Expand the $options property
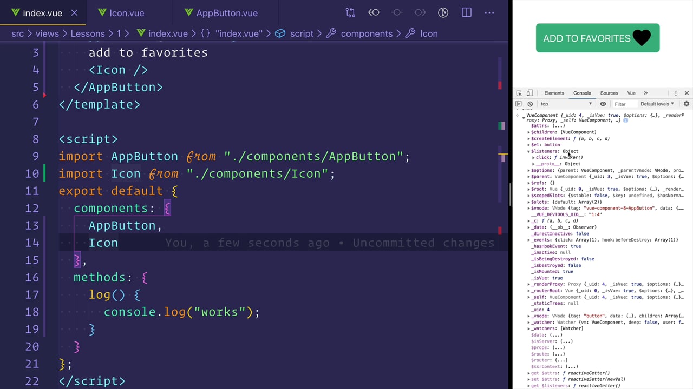 pyautogui.click(x=529, y=170)
